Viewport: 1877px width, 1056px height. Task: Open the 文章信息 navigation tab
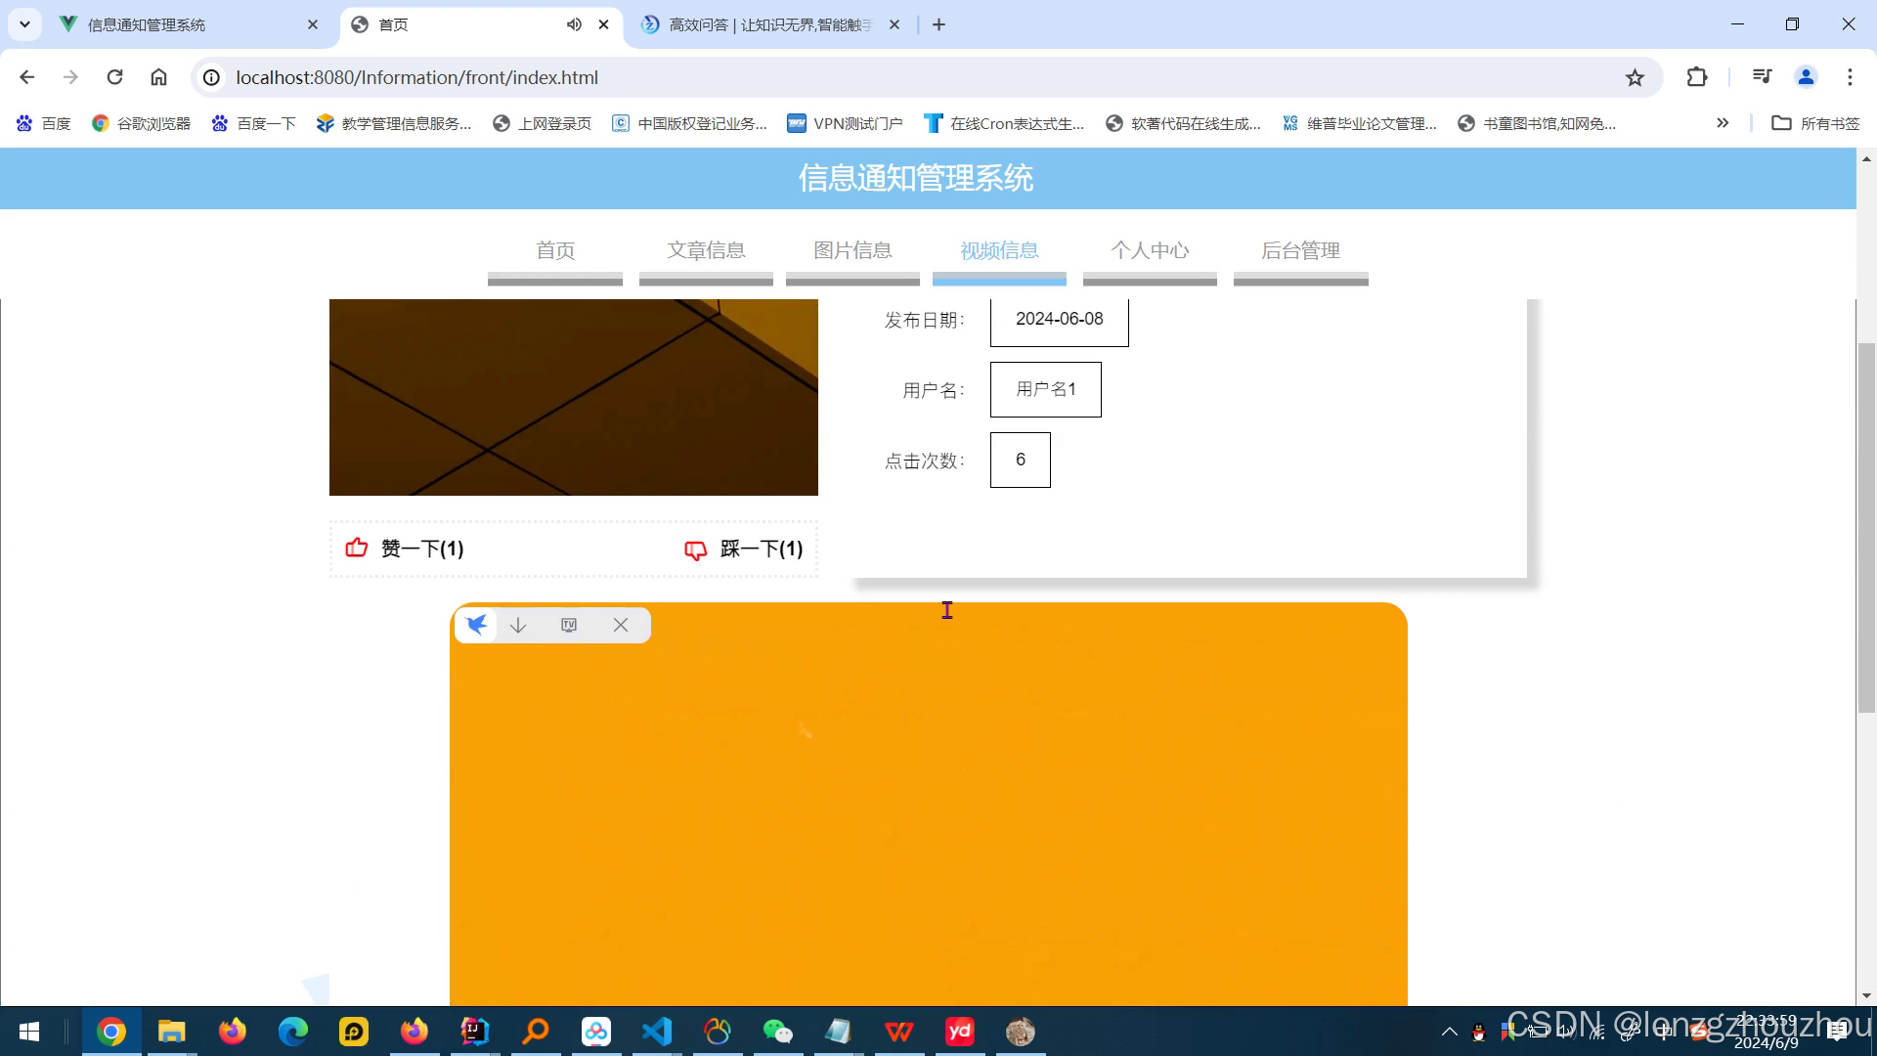click(x=706, y=250)
